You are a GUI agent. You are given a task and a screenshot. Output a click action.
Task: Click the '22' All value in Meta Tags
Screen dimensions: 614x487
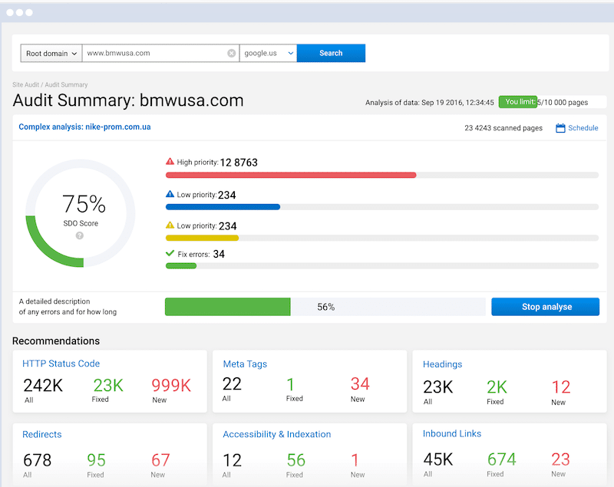232,384
